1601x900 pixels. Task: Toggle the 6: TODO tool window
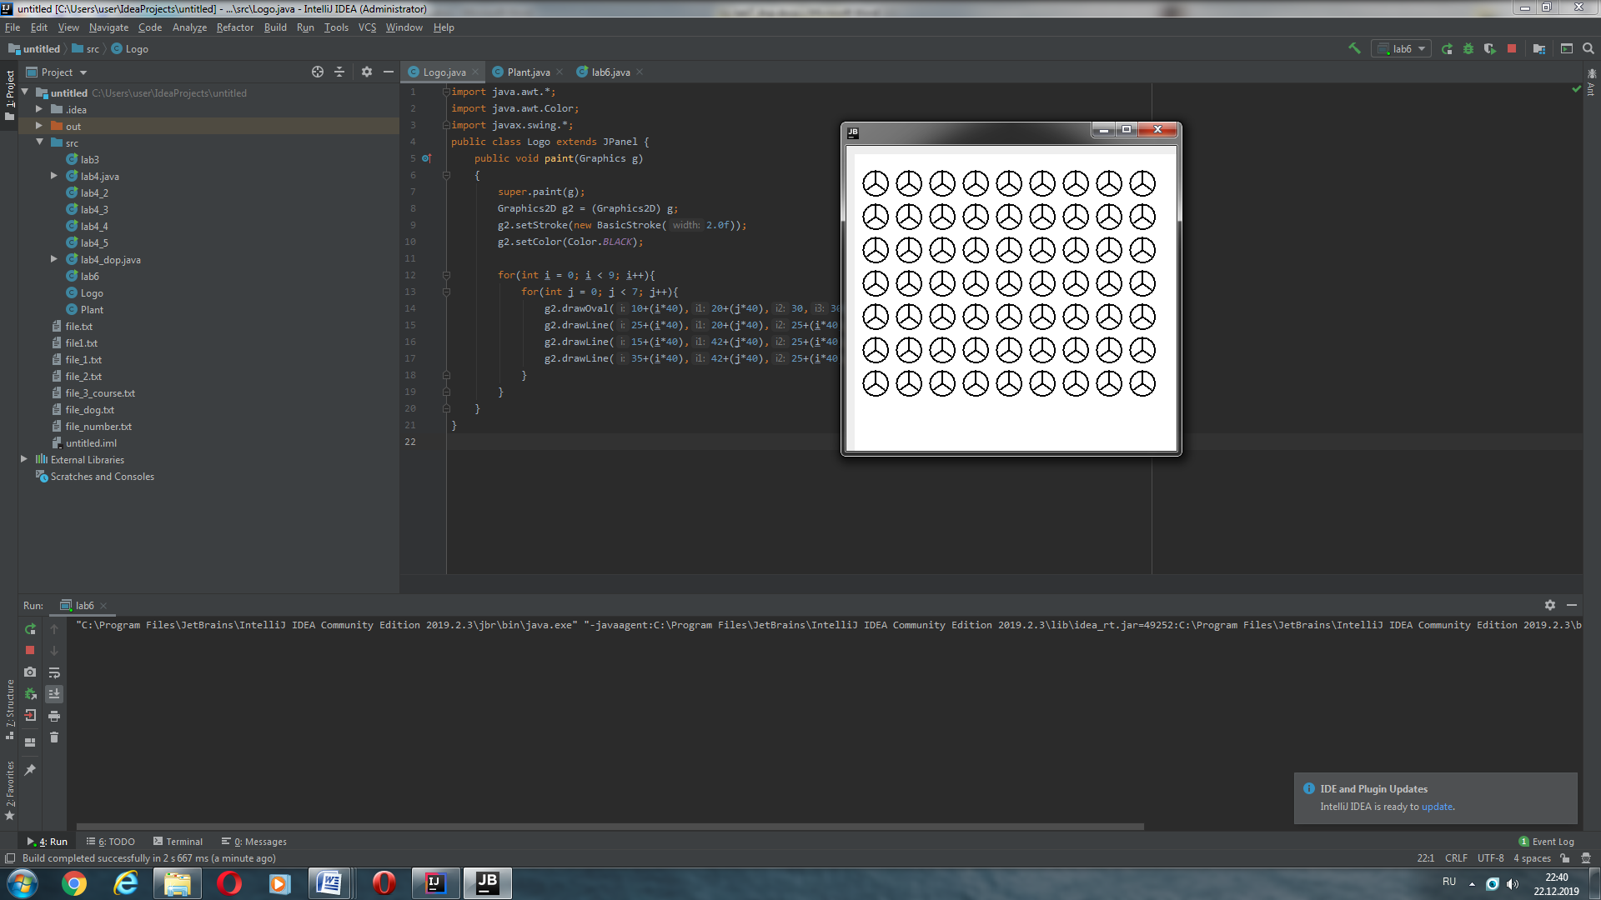[111, 842]
